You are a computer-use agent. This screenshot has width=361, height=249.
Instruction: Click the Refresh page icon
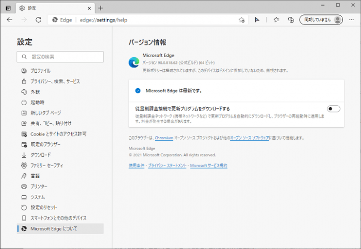(x=39, y=20)
